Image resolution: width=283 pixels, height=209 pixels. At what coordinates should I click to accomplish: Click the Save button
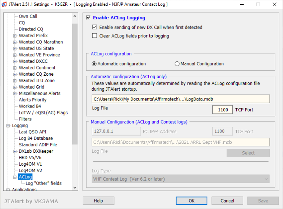263,201
